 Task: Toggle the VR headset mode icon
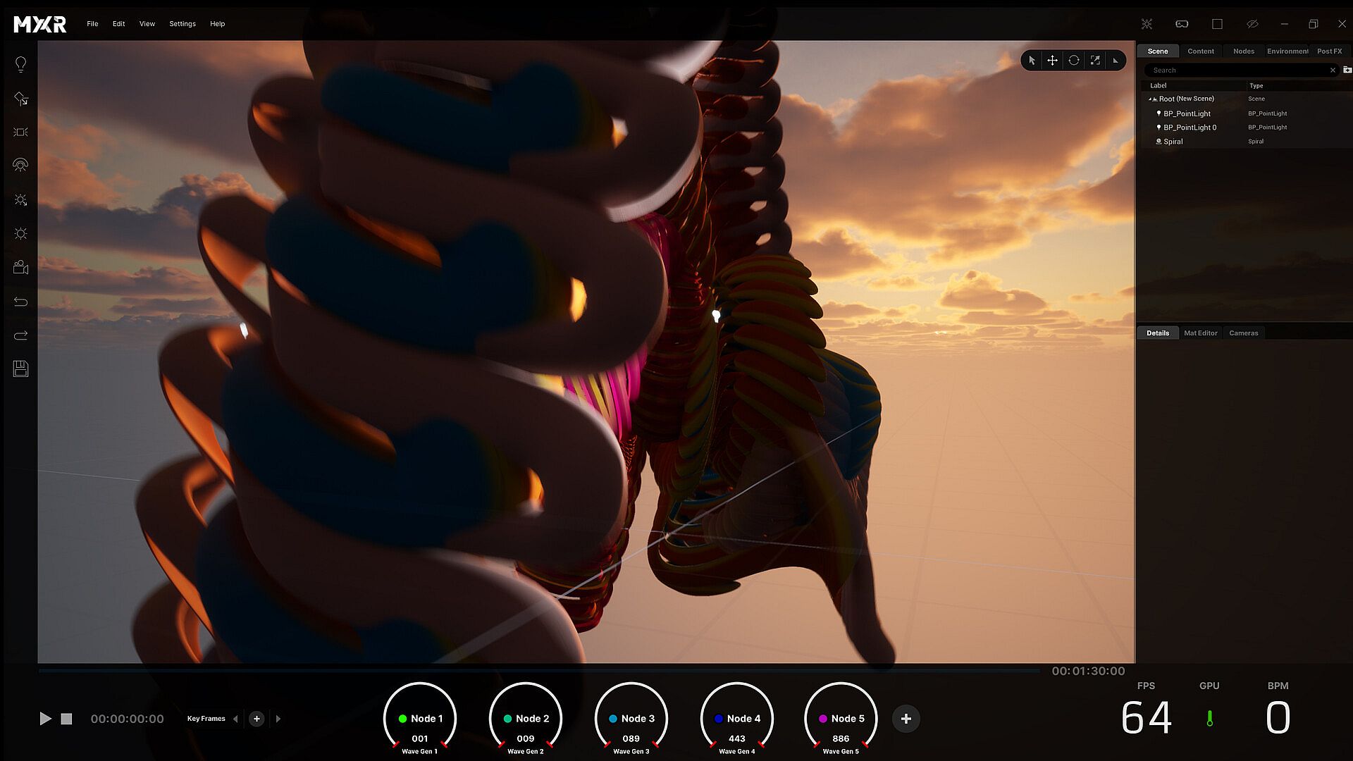(x=1182, y=24)
